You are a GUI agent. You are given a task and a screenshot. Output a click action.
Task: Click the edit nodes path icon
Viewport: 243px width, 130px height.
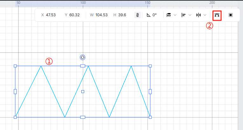pos(217,15)
